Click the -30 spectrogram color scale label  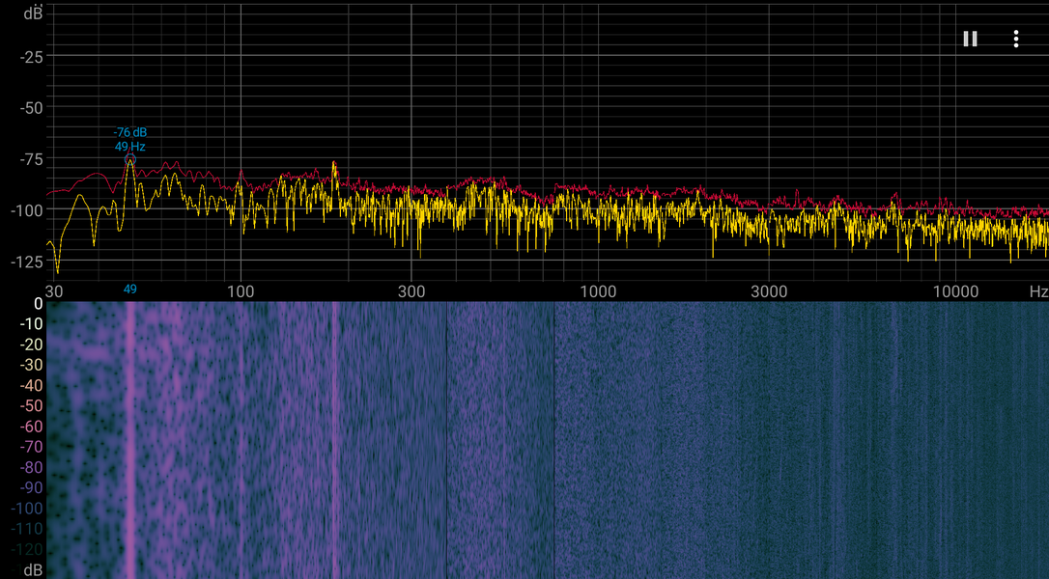tap(32, 365)
